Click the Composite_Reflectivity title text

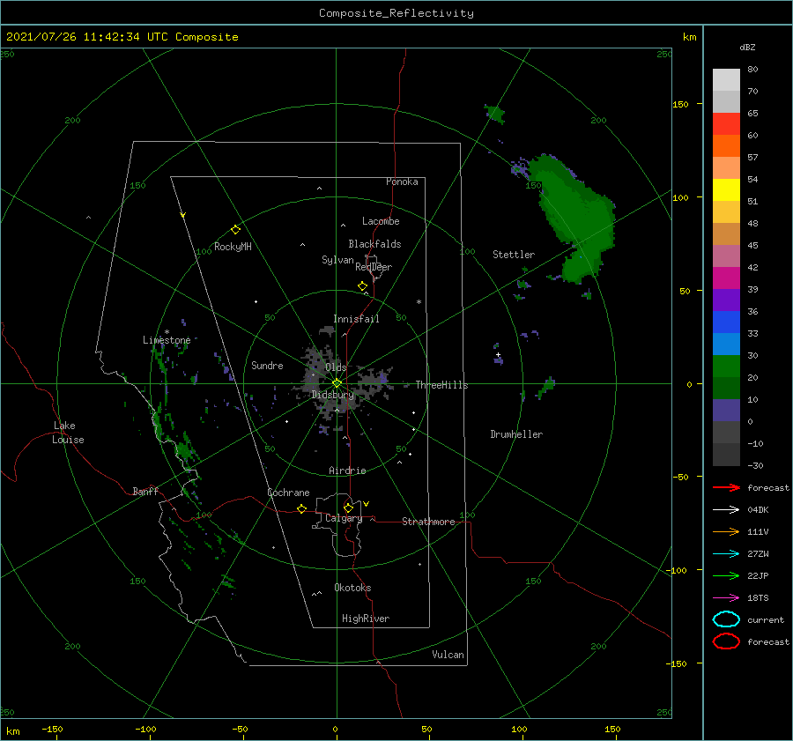pos(396,13)
